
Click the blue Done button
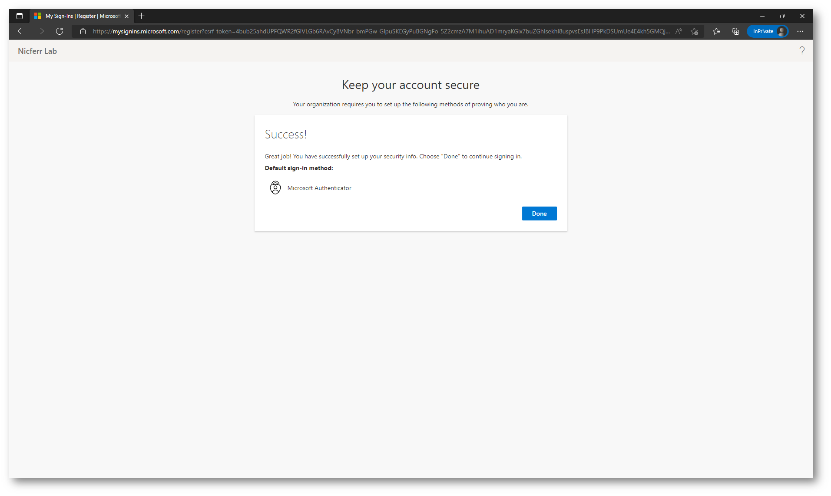click(539, 214)
